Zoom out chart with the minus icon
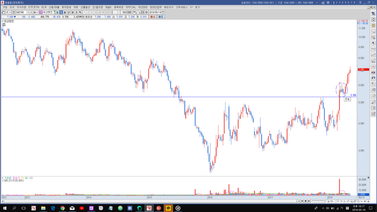 (362, 201)
